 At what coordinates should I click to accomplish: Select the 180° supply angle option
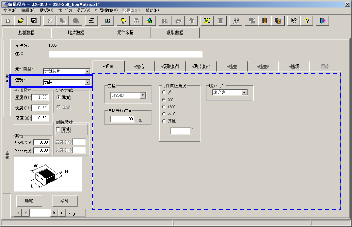point(163,107)
